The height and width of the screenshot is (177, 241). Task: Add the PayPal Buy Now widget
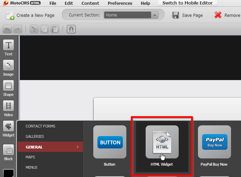tap(214, 142)
